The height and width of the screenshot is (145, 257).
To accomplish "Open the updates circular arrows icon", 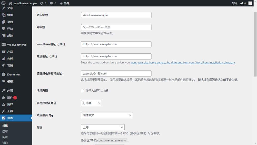I will tap(42, 3).
